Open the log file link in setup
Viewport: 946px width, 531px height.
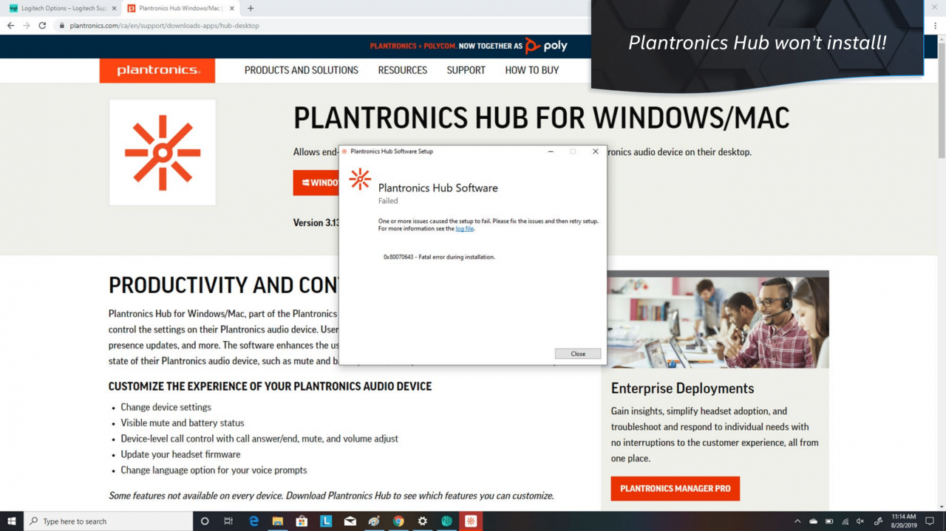click(x=464, y=229)
